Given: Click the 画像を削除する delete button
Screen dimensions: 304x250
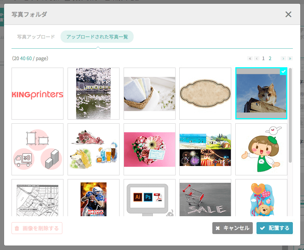Looking at the screenshot, I should [x=37, y=228].
